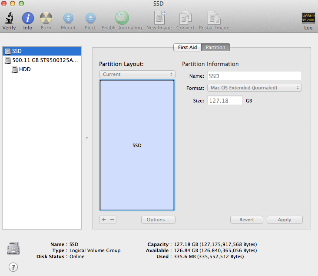Click the Size field showing 127.18
This screenshot has height=276, width=318.
(225, 101)
